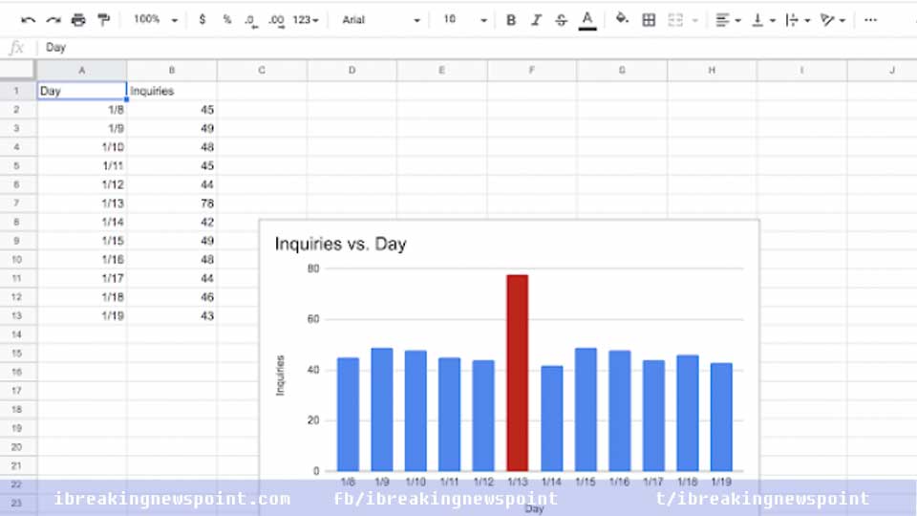This screenshot has width=917, height=516.
Task: Click the Undo icon
Action: point(29,19)
